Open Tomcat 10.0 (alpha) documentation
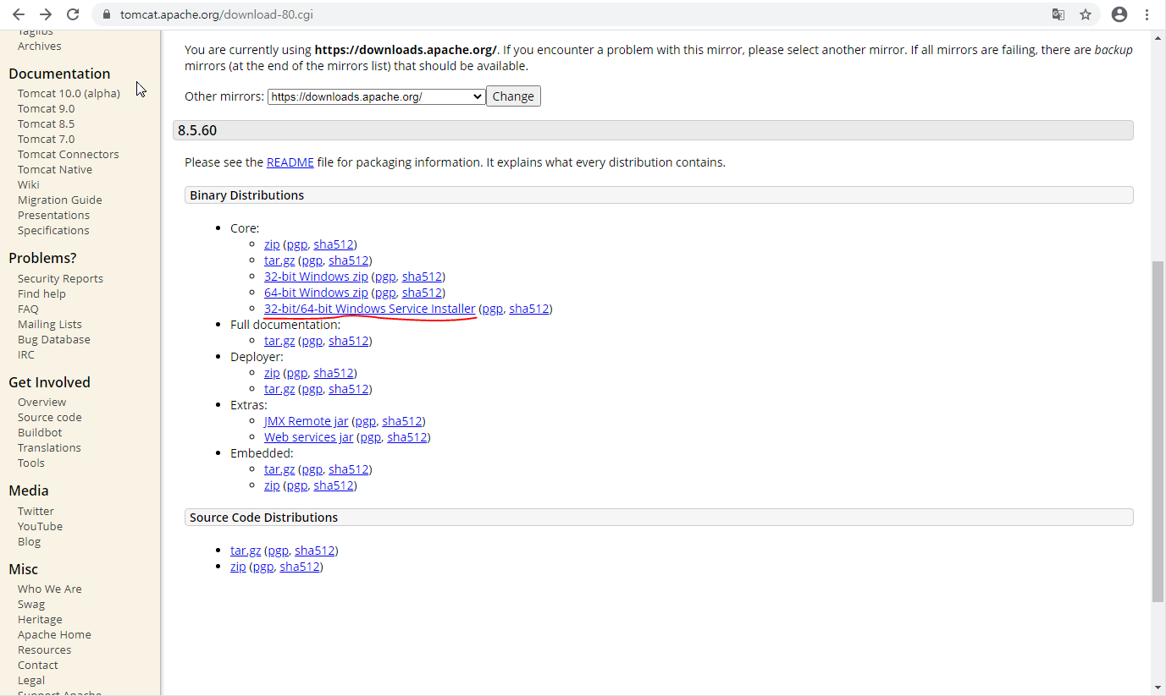The height and width of the screenshot is (696, 1166). click(69, 93)
